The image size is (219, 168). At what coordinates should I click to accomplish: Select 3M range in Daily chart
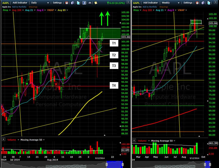point(64,166)
